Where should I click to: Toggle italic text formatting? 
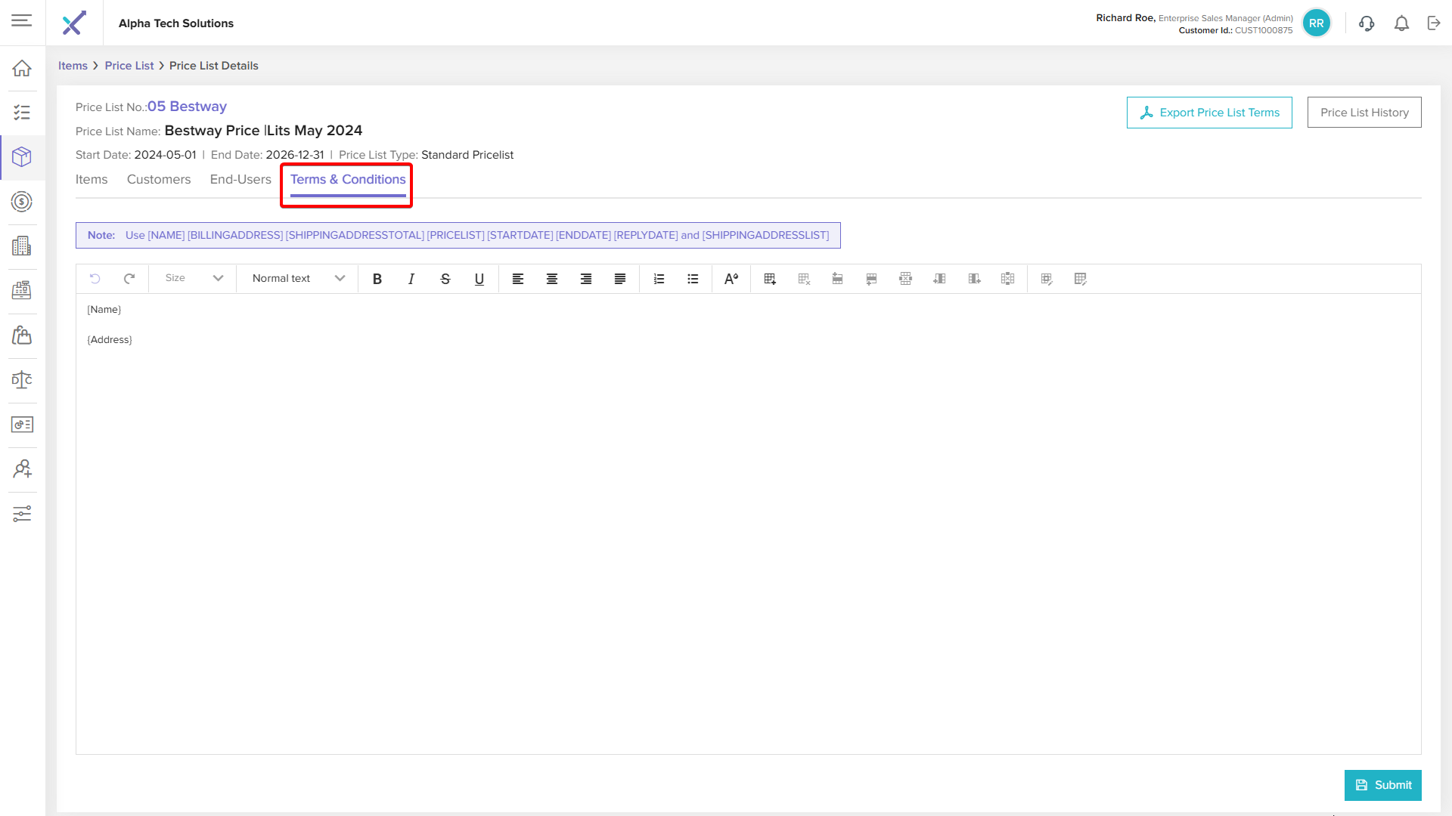coord(411,279)
